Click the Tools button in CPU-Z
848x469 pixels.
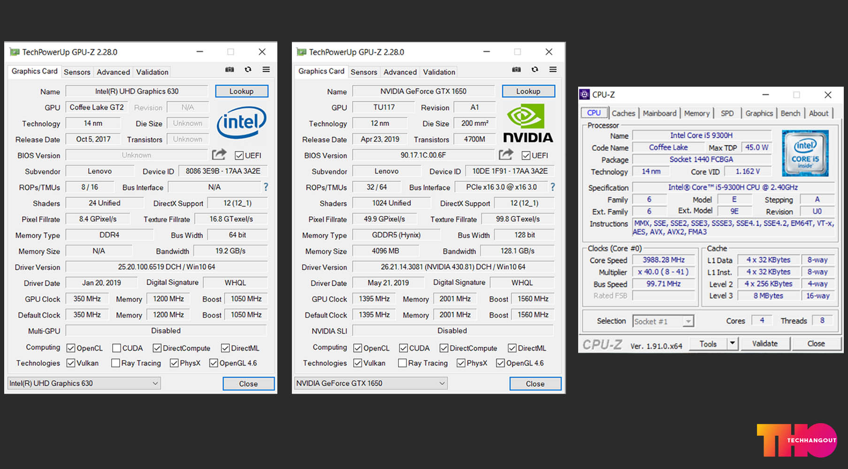coord(708,343)
